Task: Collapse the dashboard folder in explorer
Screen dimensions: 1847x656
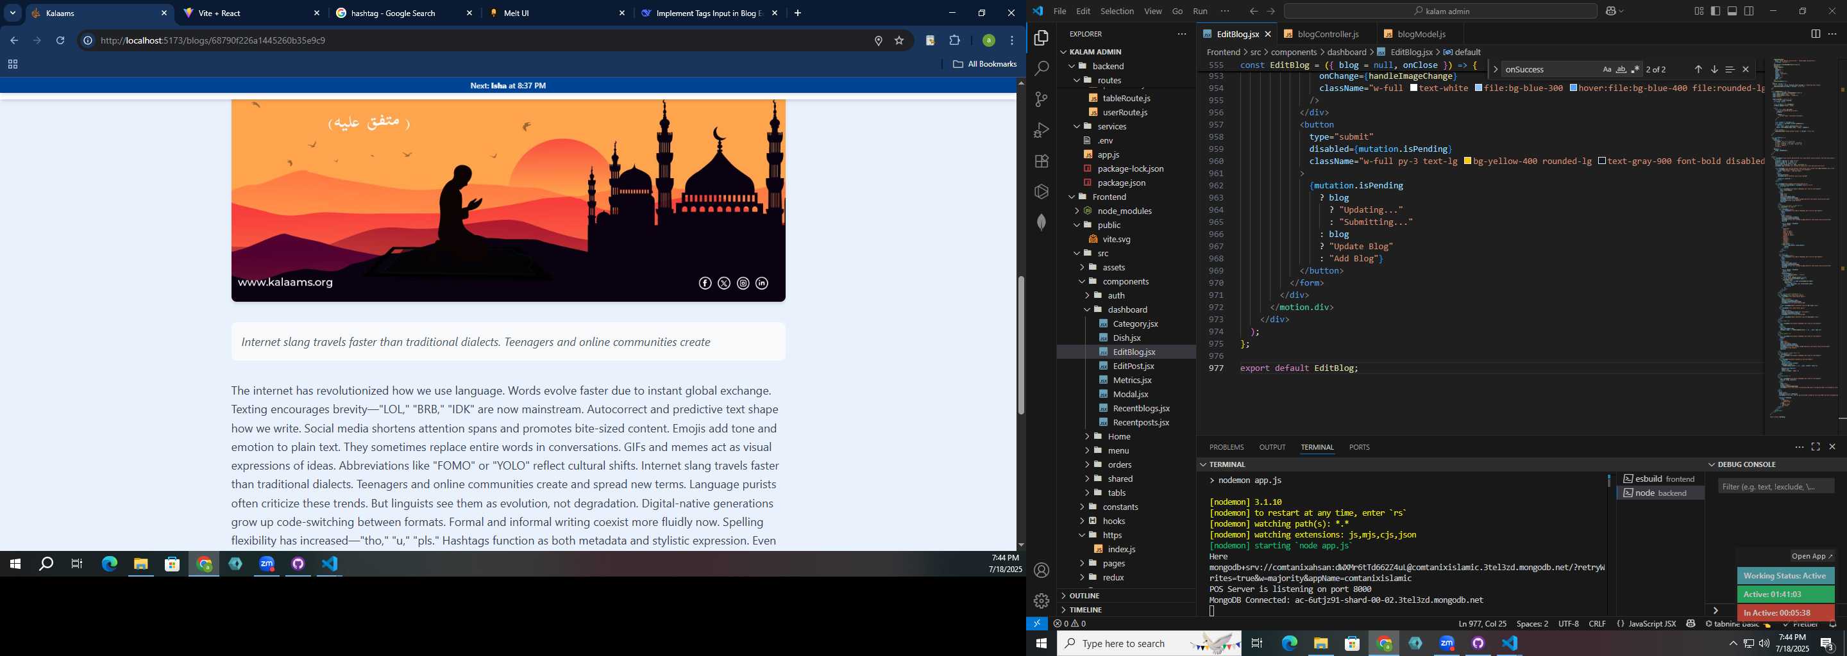Action: click(1087, 309)
